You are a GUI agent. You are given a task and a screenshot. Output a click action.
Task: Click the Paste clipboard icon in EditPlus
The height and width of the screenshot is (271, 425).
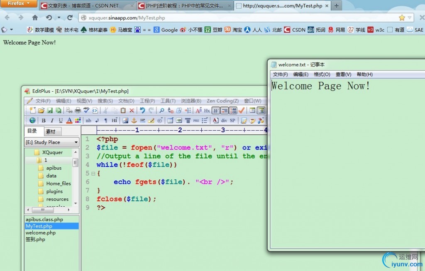point(123,110)
